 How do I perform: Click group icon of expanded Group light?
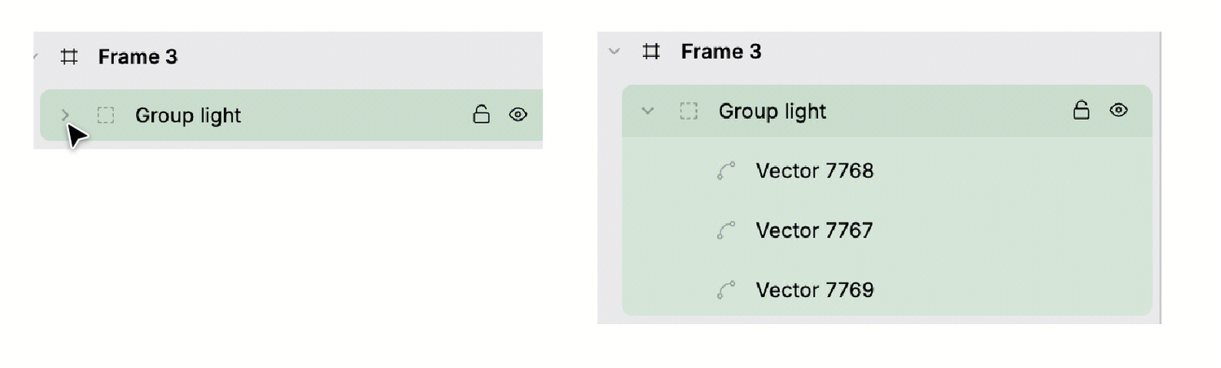tap(689, 111)
